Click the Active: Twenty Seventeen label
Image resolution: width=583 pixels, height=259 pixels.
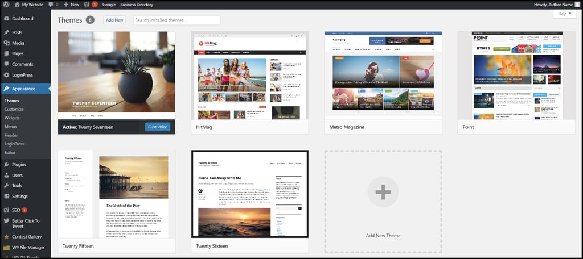click(x=88, y=127)
